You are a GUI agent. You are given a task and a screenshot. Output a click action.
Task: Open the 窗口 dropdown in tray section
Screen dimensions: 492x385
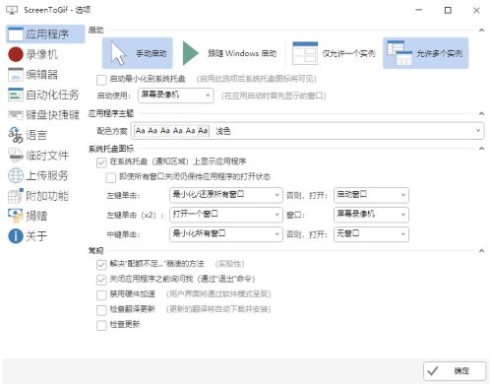point(371,215)
